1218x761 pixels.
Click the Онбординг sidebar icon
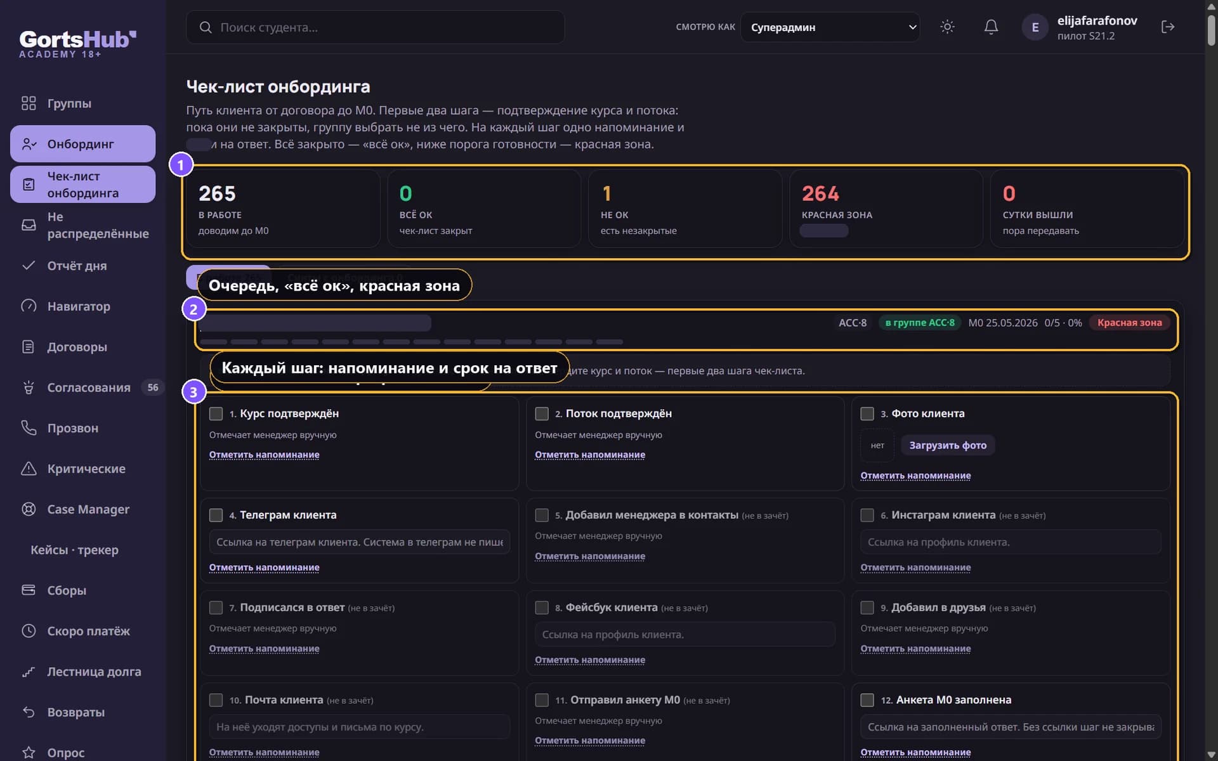(29, 144)
